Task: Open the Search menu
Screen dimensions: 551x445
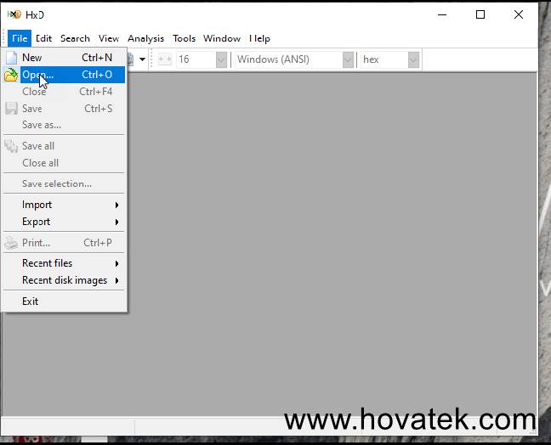Action: 75,38
